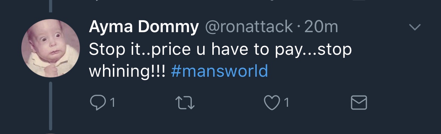Tap the thread connector line above avatar
This screenshot has width=441, height=134.
50,5
